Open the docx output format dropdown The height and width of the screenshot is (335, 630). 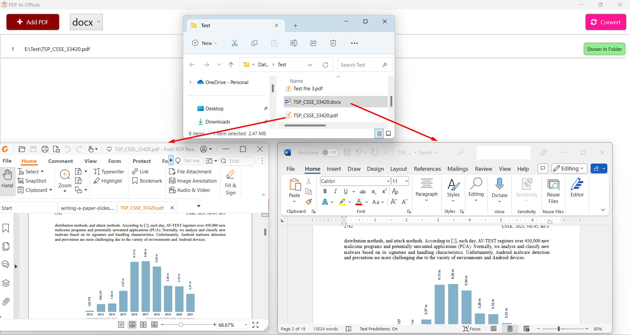[86, 22]
